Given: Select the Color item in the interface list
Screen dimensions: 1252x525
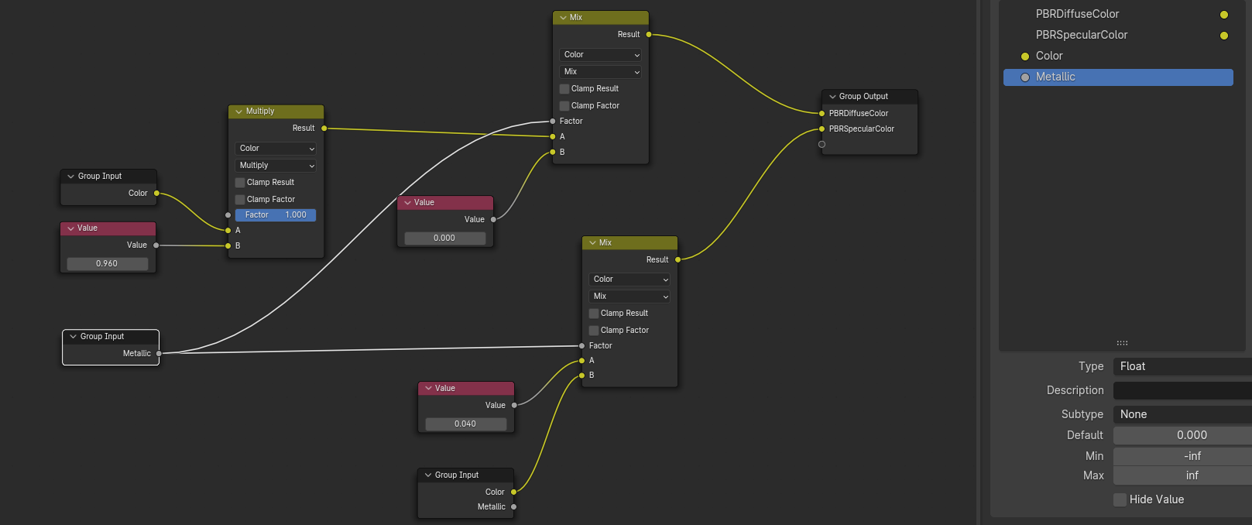Looking at the screenshot, I should coord(1049,56).
